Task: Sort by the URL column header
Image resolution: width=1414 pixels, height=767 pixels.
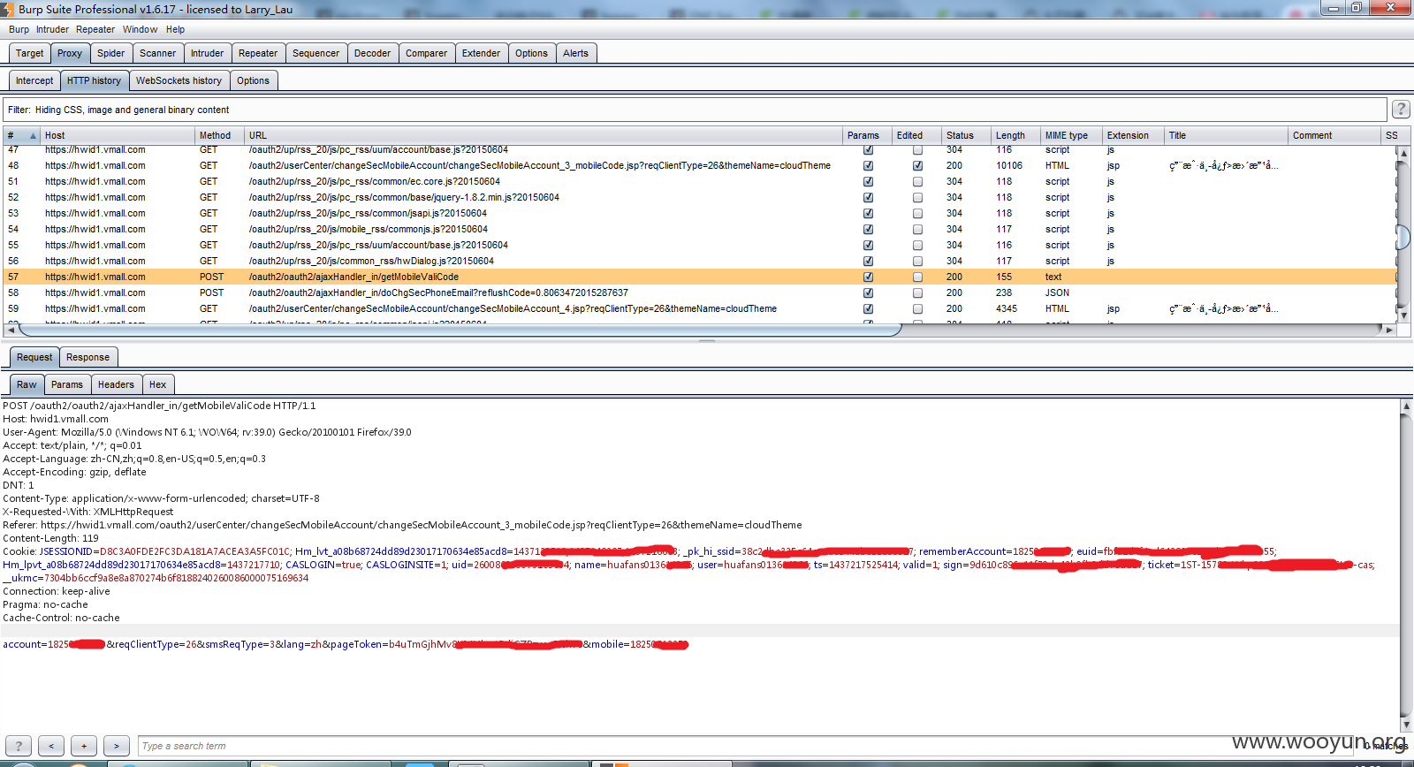Action: click(x=544, y=135)
